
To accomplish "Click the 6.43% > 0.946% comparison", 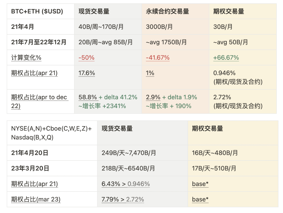I will (126, 184).
